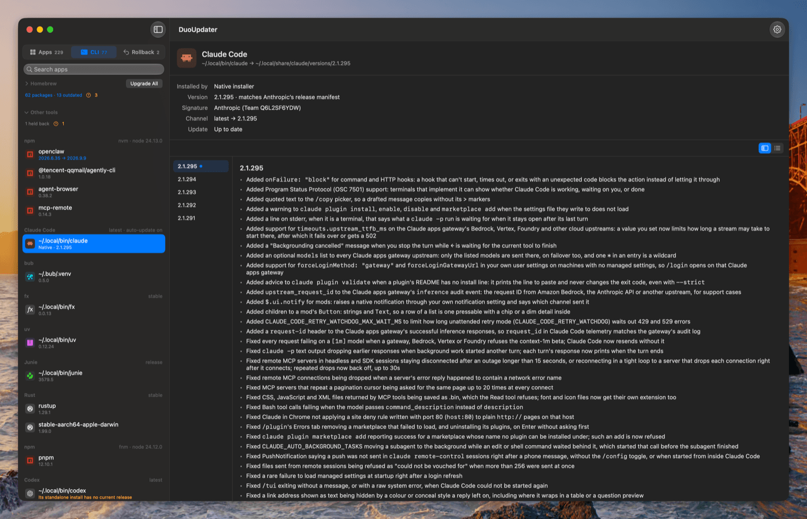807x519 pixels.
Task: Toggle the sidebar panel button
Action: [158, 30]
